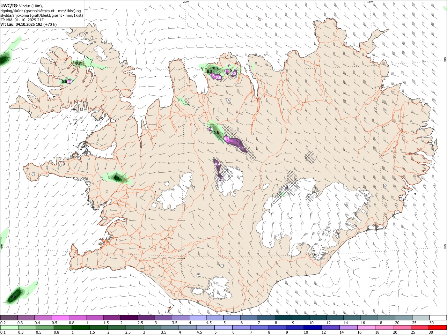The height and width of the screenshot is (335, 447).
Task: Click the dusky purple 0.2 snow swatch
Action: point(9,318)
